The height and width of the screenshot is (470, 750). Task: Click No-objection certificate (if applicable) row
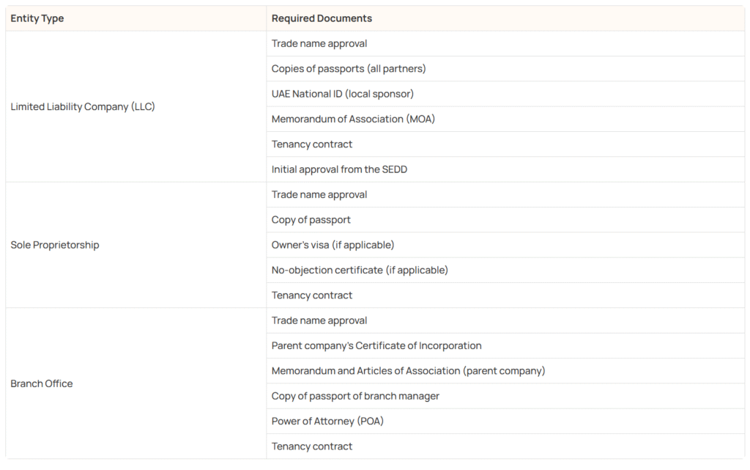tap(505, 270)
